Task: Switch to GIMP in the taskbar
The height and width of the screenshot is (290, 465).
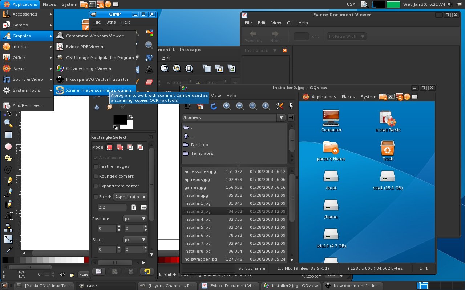Action: (106, 286)
